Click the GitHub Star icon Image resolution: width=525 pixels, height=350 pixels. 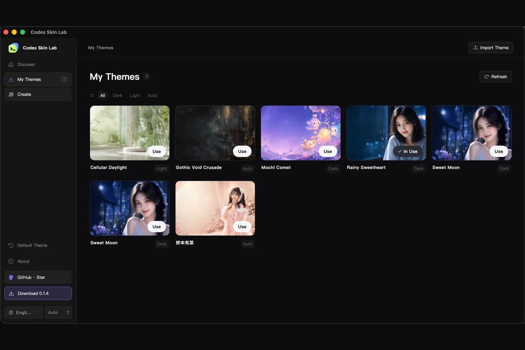(x=11, y=277)
